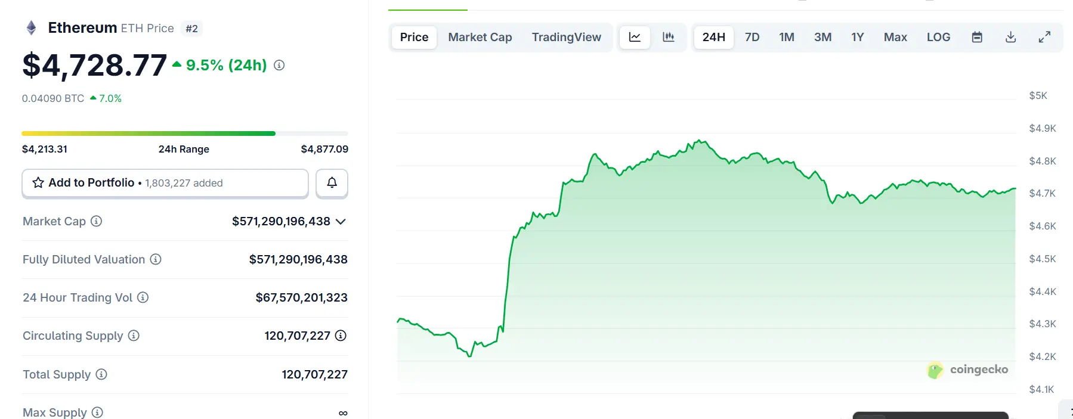Expand the Market Cap value dropdown

click(341, 222)
